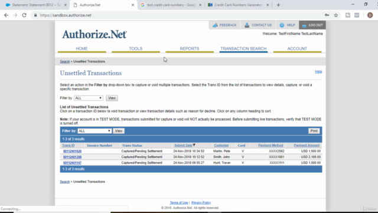Click customer name Hunt, Traver

[222, 163]
